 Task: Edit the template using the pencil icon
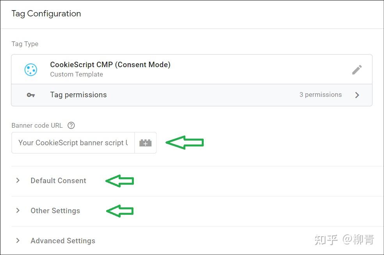(357, 69)
